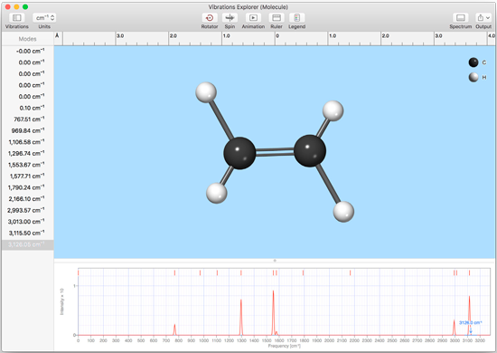The image size is (497, 353).
Task: Click the Modes column header
Action: click(28, 39)
